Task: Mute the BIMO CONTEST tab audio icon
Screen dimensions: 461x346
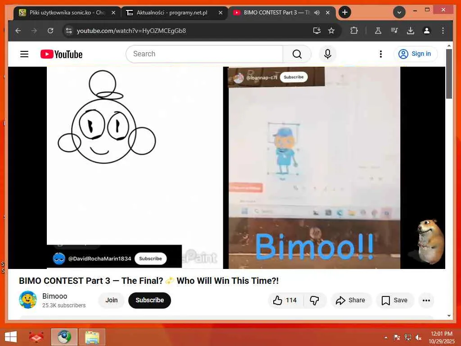Action: point(317,13)
